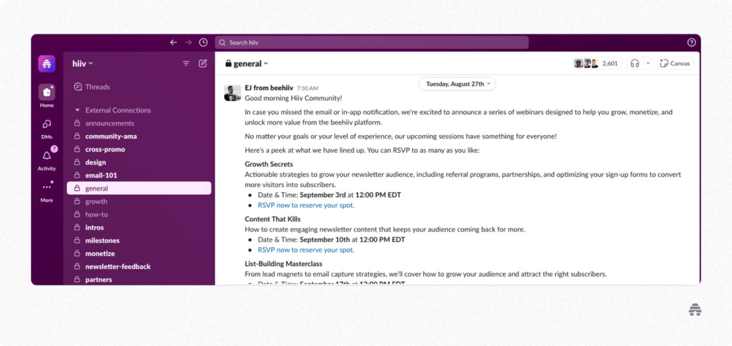Open the Tuesday, August 27th date dropdown
The width and height of the screenshot is (732, 346).
pyautogui.click(x=457, y=84)
